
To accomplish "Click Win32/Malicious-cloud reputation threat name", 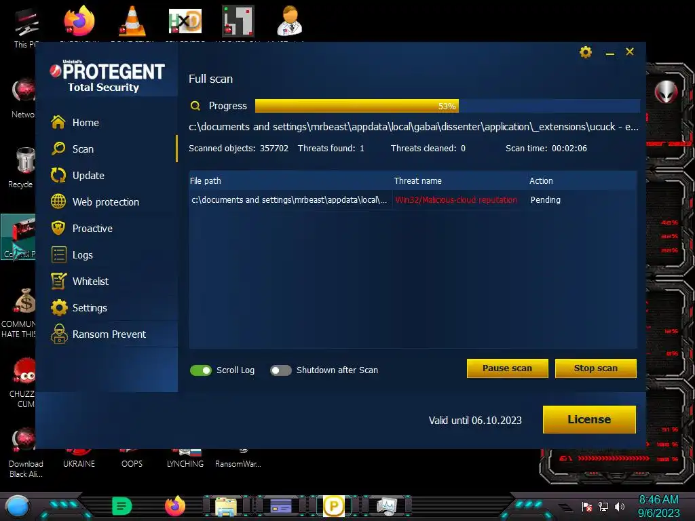I will (x=456, y=200).
